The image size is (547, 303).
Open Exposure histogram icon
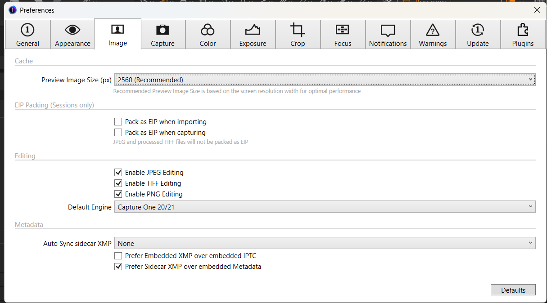point(253,30)
